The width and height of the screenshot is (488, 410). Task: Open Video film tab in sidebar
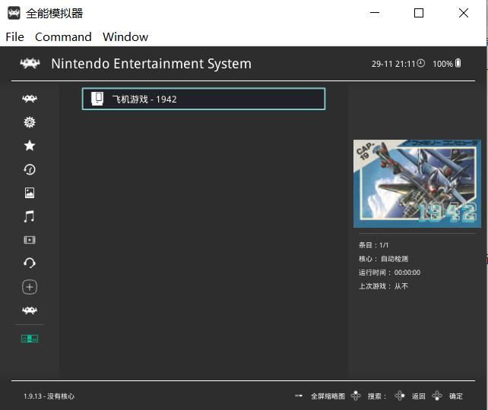30,240
